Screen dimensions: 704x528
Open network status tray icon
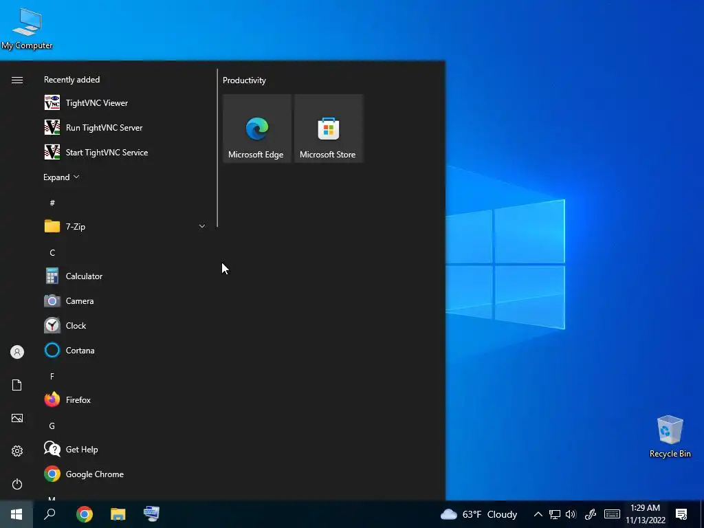[x=555, y=514]
